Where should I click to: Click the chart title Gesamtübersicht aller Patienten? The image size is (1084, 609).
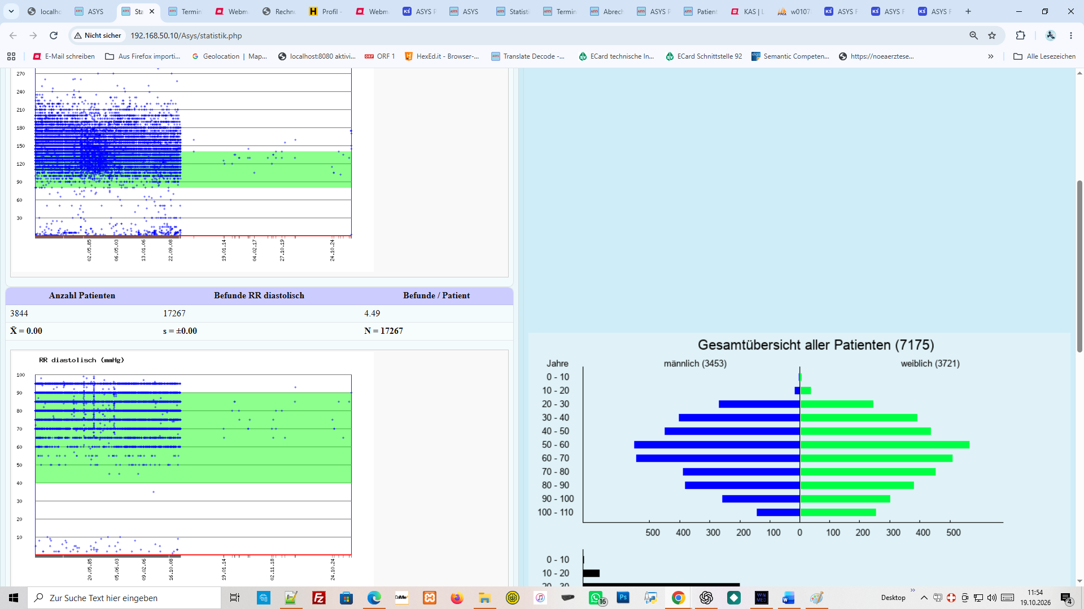pyautogui.click(x=816, y=345)
